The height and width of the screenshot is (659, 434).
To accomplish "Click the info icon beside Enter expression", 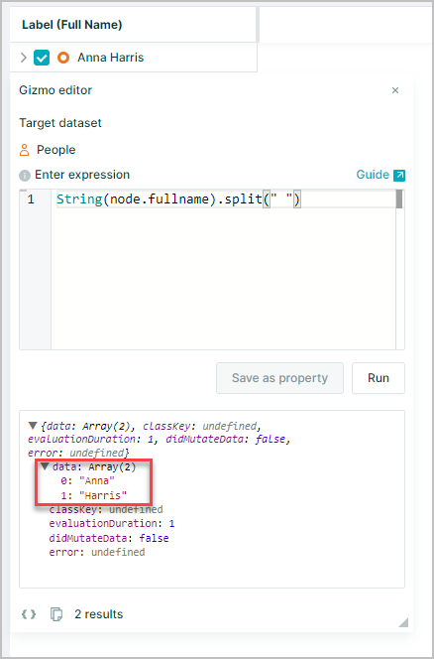I will [25, 176].
